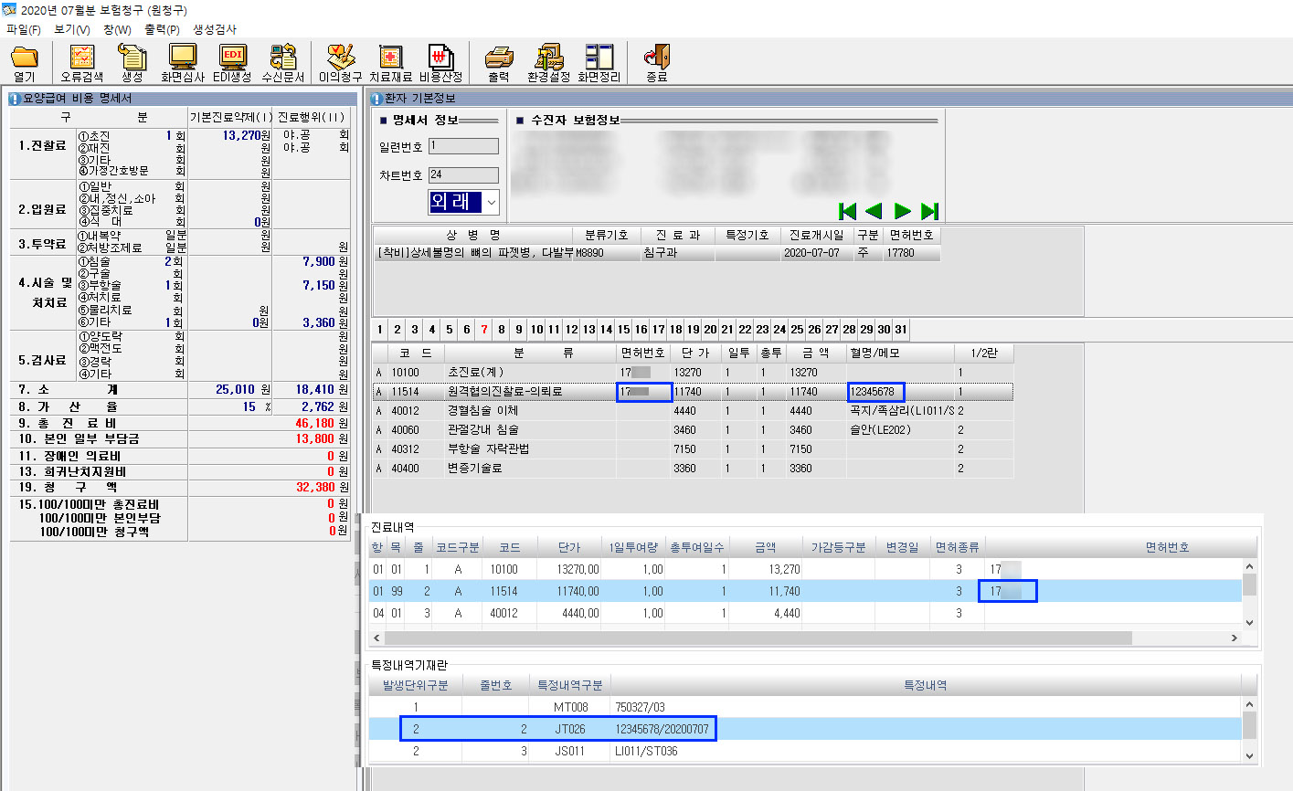Select day 31 tab
The height and width of the screenshot is (791, 1293).
coord(900,330)
